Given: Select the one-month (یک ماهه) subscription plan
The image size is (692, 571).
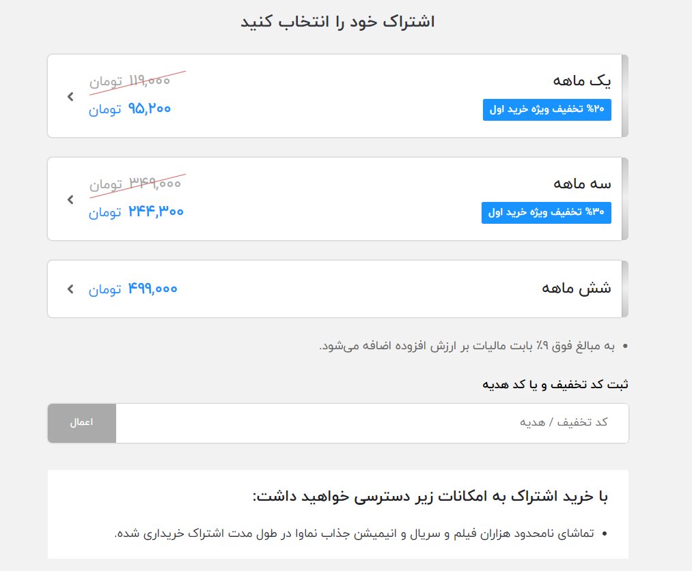Looking at the screenshot, I should tap(337, 96).
